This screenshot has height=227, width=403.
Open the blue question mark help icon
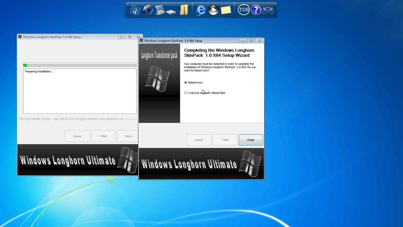coord(256,10)
